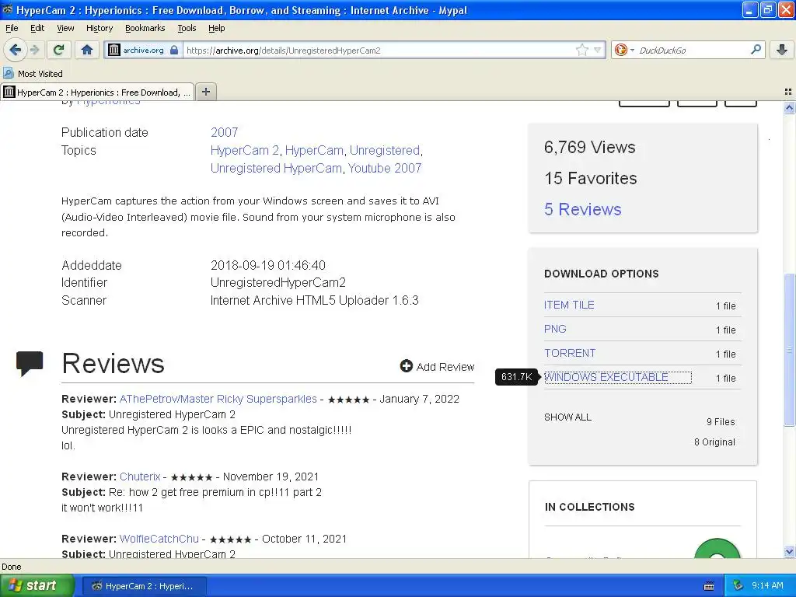Screen dimensions: 796x597
Task: Open the HyperCam 2 topic link
Action: [x=245, y=150]
